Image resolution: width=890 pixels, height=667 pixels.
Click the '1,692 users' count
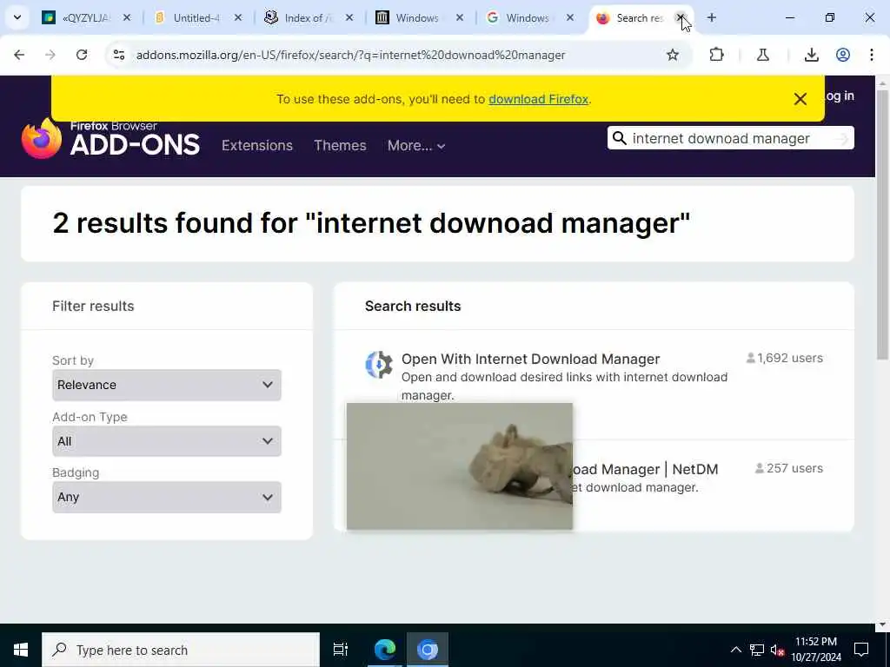785,359
